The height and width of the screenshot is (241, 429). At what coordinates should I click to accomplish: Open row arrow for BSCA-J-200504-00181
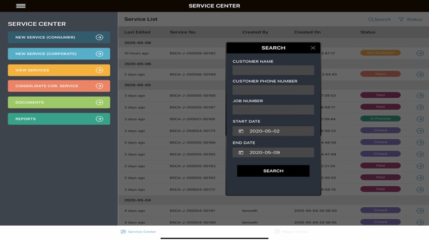[420, 211]
